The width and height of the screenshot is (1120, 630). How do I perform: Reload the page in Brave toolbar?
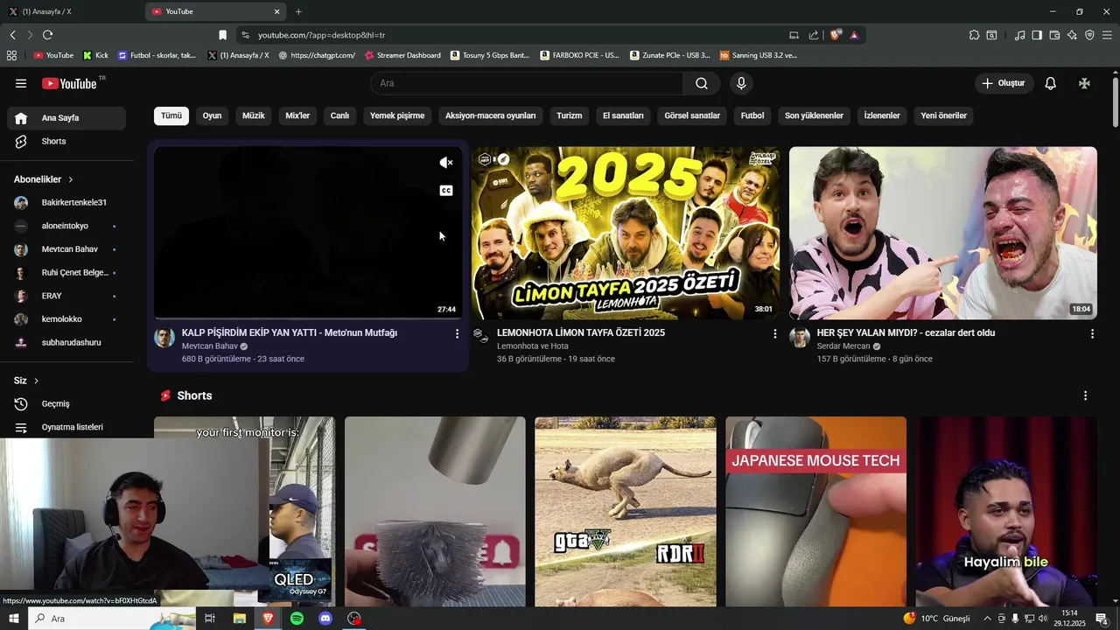point(47,35)
